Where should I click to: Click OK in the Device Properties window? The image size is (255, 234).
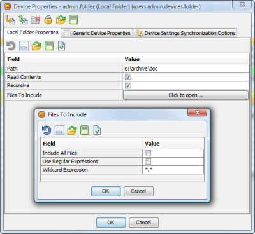click(111, 223)
